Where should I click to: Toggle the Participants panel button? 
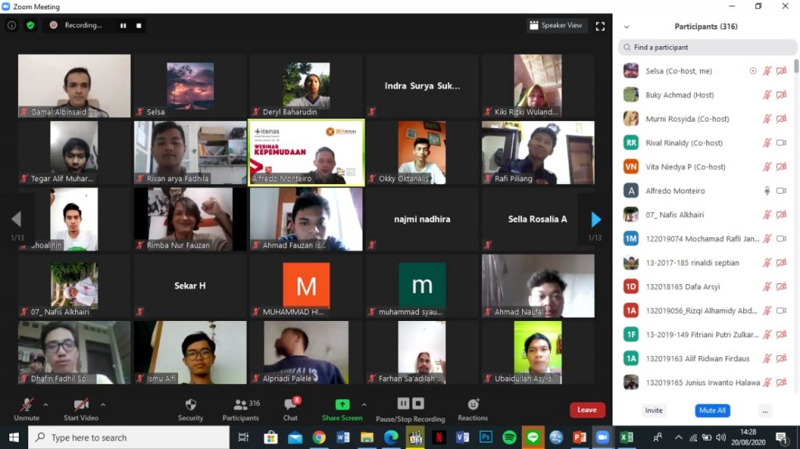pyautogui.click(x=241, y=410)
